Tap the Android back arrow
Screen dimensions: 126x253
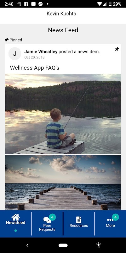[27, 245]
